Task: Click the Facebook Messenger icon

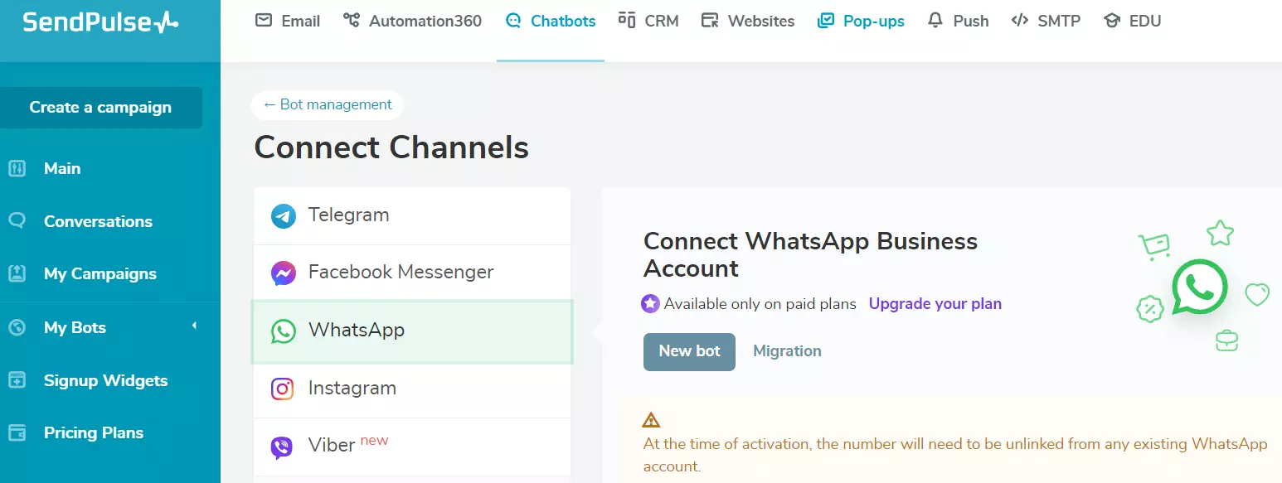Action: coord(284,273)
